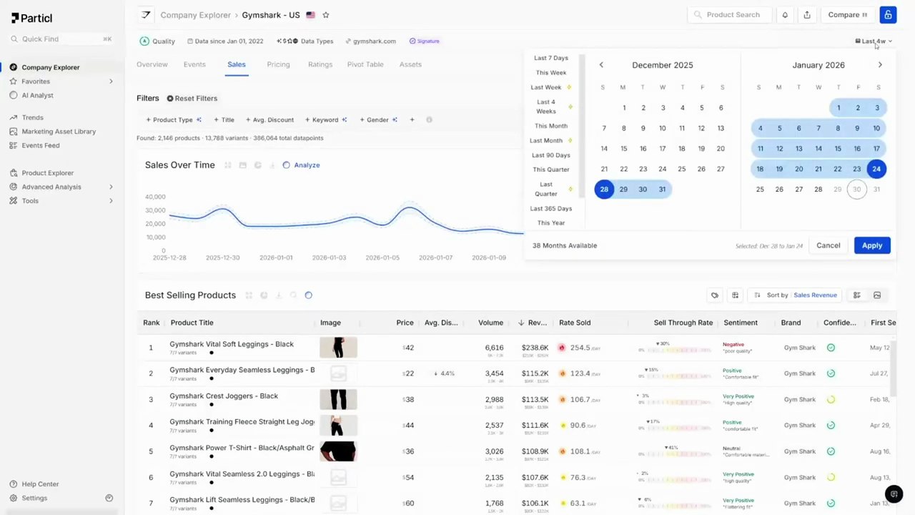Switch to the Overview tab
Image resolution: width=915 pixels, height=515 pixels.
pyautogui.click(x=152, y=64)
